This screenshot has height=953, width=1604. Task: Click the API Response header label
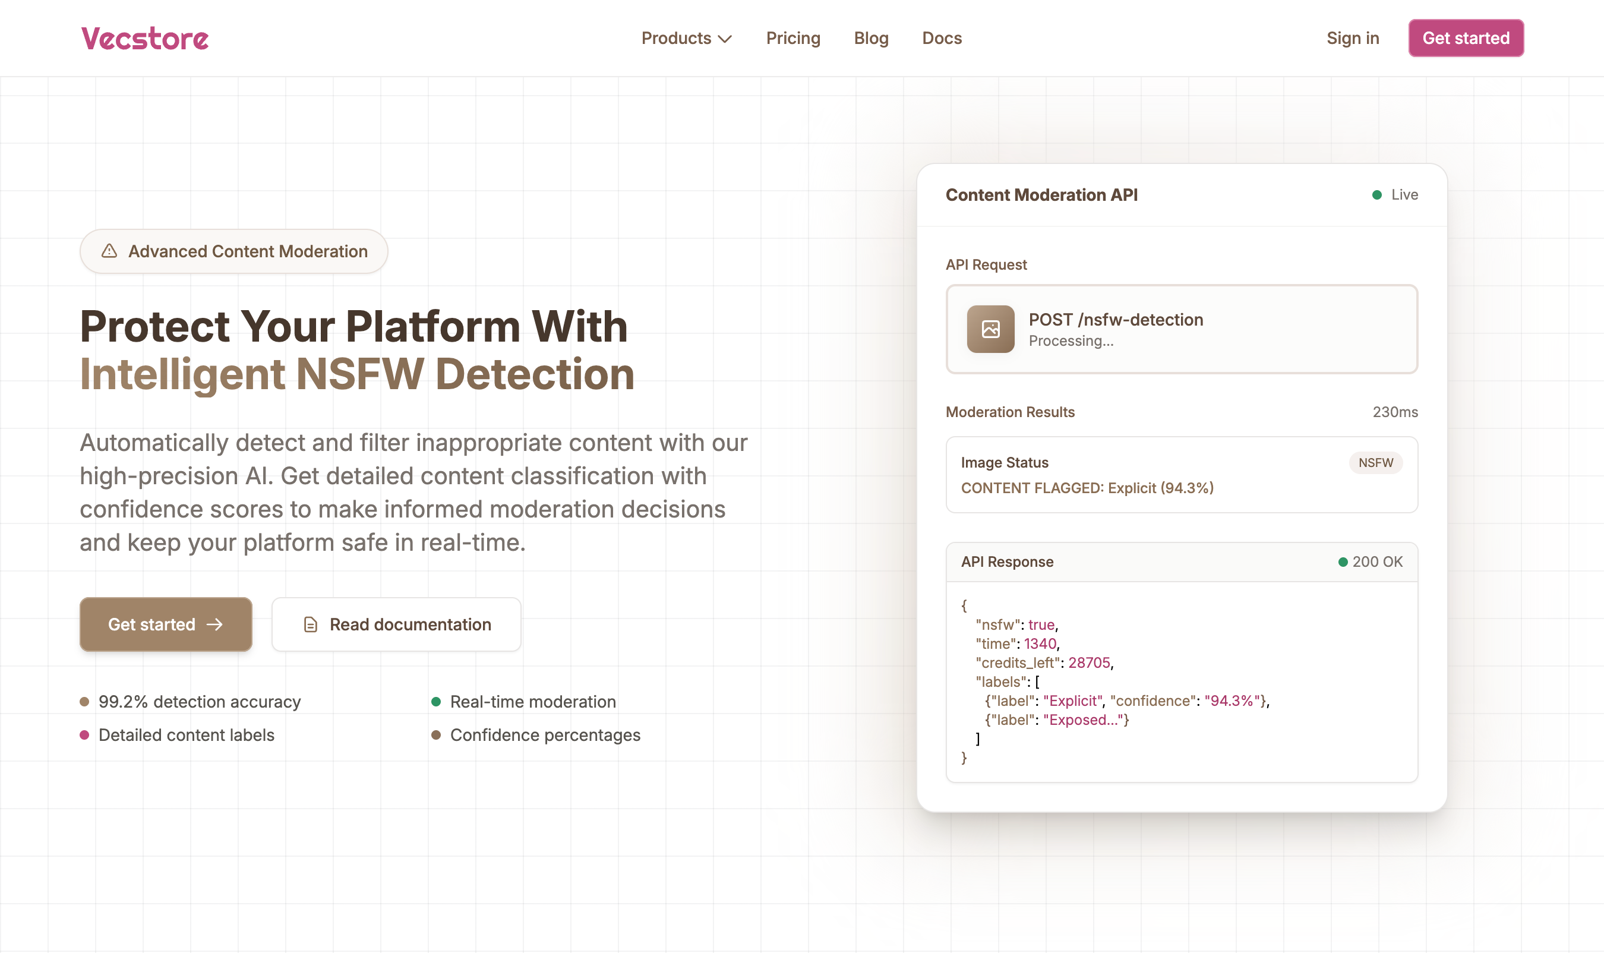[x=1006, y=562]
